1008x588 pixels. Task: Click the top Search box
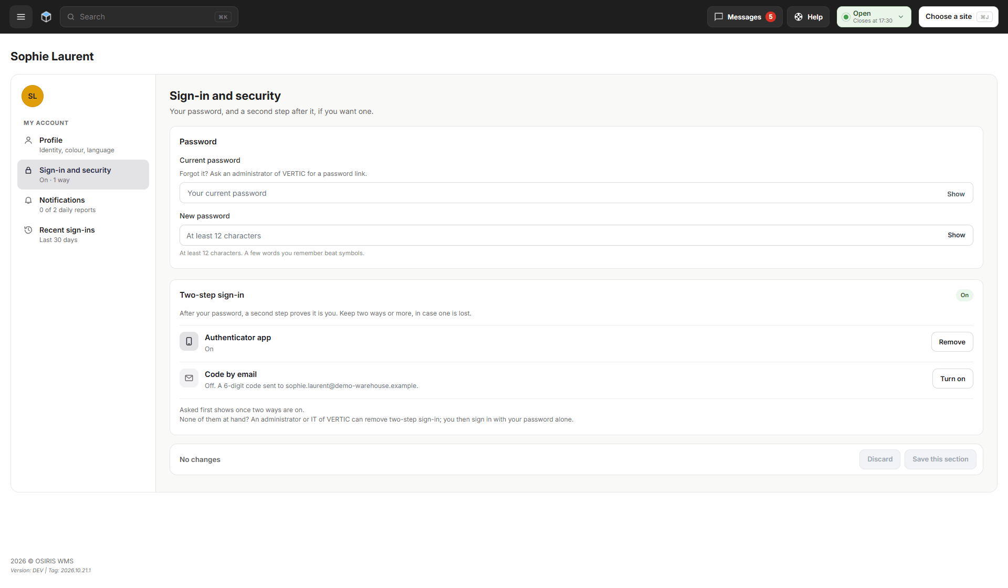(149, 17)
